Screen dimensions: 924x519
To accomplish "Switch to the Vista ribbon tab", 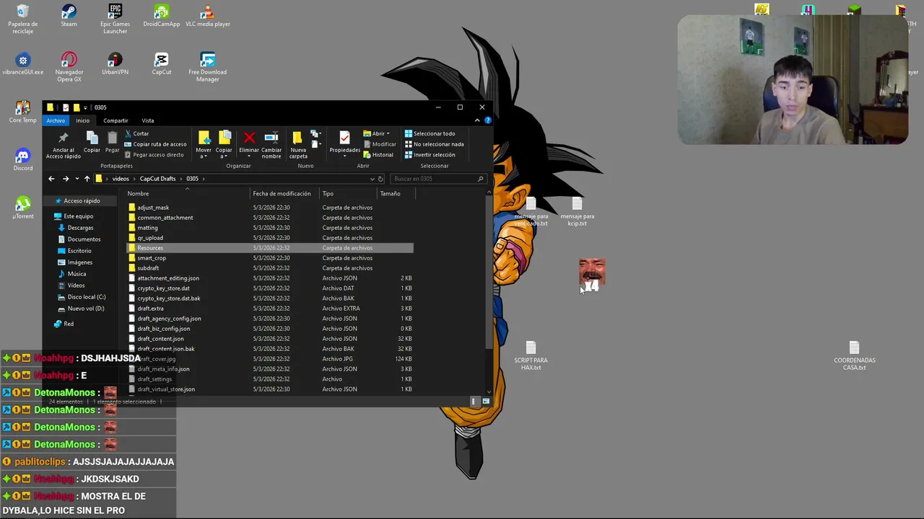I will coord(148,120).
